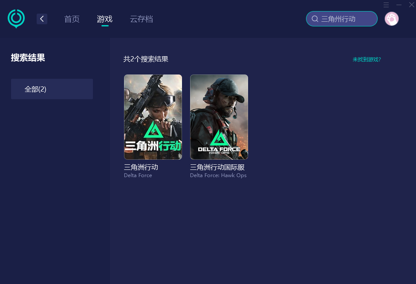This screenshot has height=284, width=416.
Task: Click the 三角洲行动 game title text
Action: click(141, 167)
